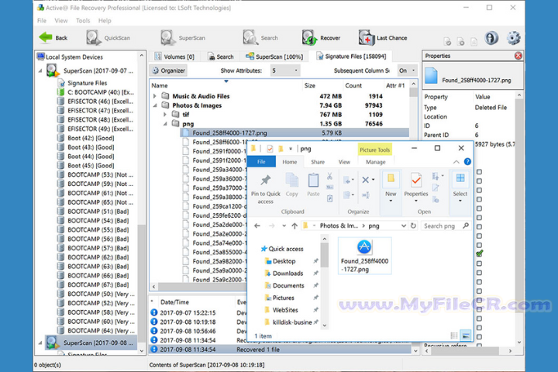Click the New folder icon in ribbon
Screen dimensions: 558x372
pyautogui.click(x=391, y=179)
